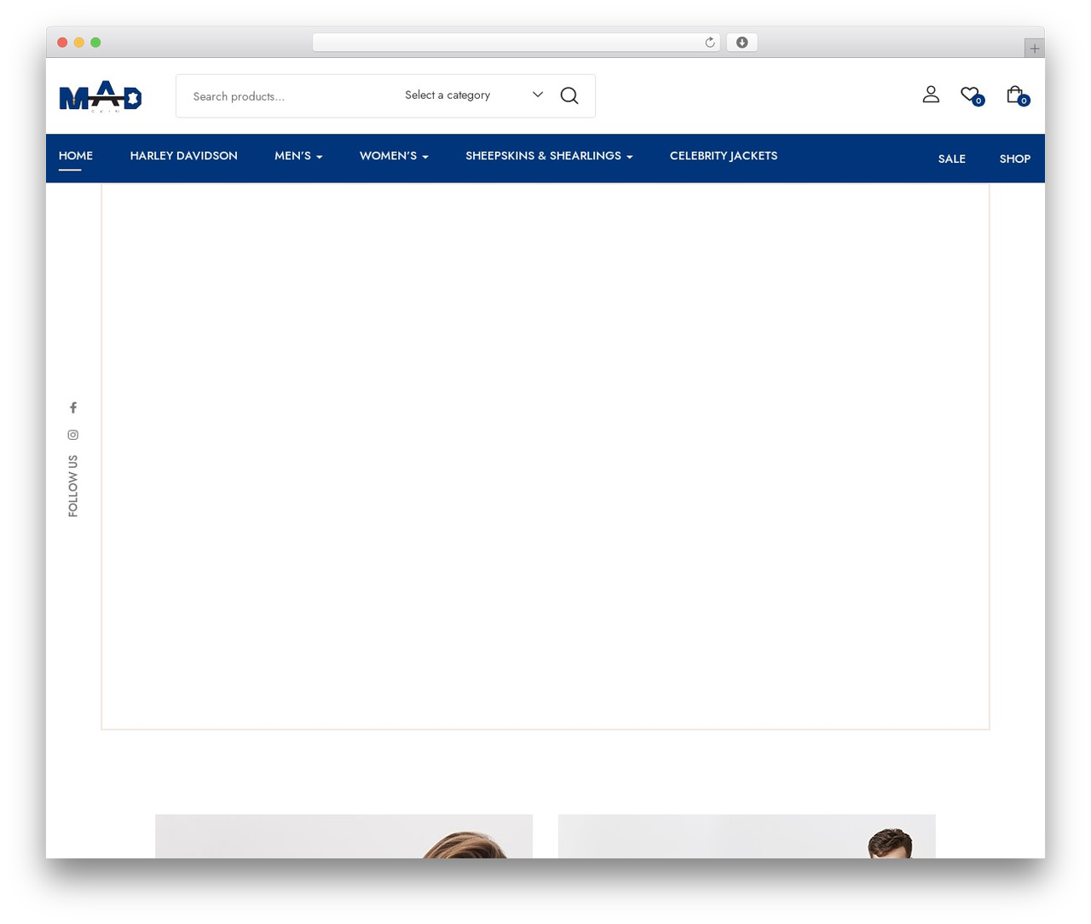Open the Celebrity Jackets menu item
Screen dimensions: 1091x924
point(724,156)
